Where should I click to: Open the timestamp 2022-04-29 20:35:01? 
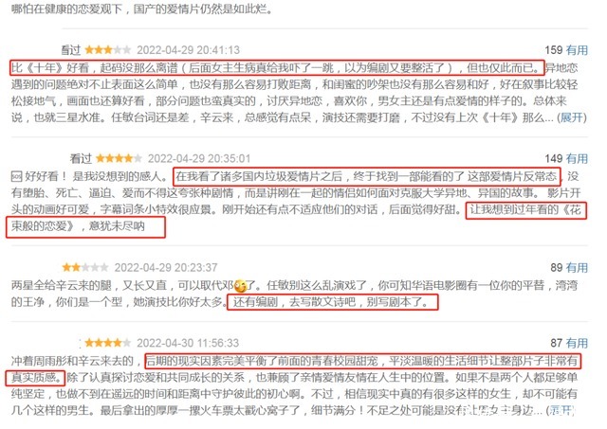coord(199,158)
